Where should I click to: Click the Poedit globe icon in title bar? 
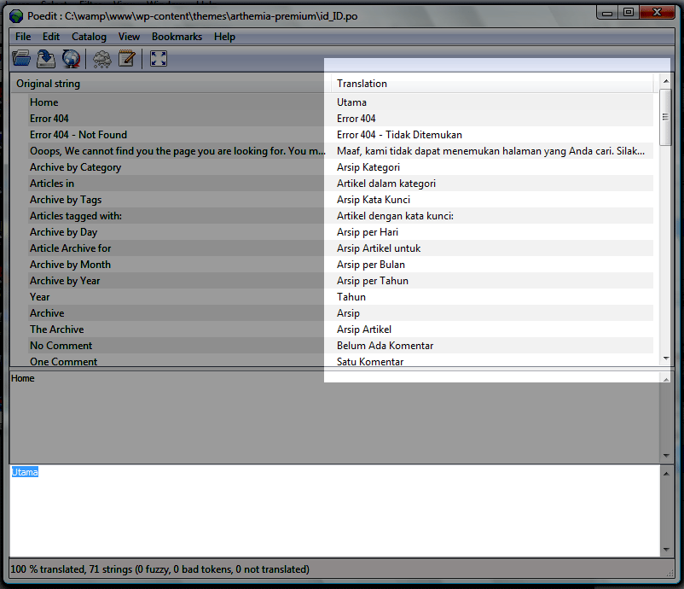point(15,13)
